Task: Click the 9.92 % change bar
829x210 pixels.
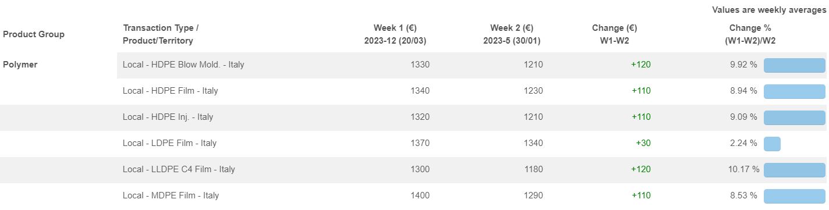Action: point(794,65)
